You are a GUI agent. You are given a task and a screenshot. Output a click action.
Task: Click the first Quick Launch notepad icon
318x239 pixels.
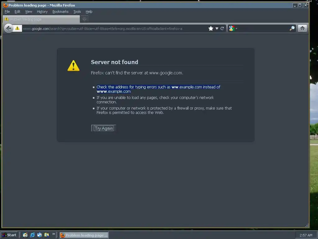coord(25,235)
